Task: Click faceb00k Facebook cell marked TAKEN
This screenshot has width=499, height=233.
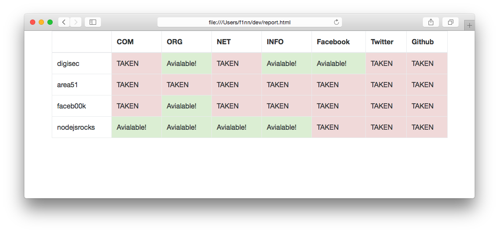Action: 338,106
